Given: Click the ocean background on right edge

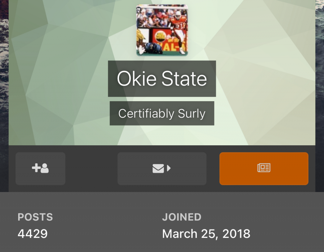Looking at the screenshot, I should pyautogui.click(x=320, y=97).
